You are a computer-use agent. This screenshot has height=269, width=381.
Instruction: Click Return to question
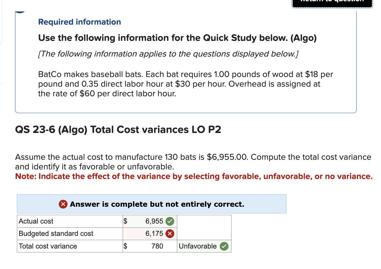coord(332,3)
